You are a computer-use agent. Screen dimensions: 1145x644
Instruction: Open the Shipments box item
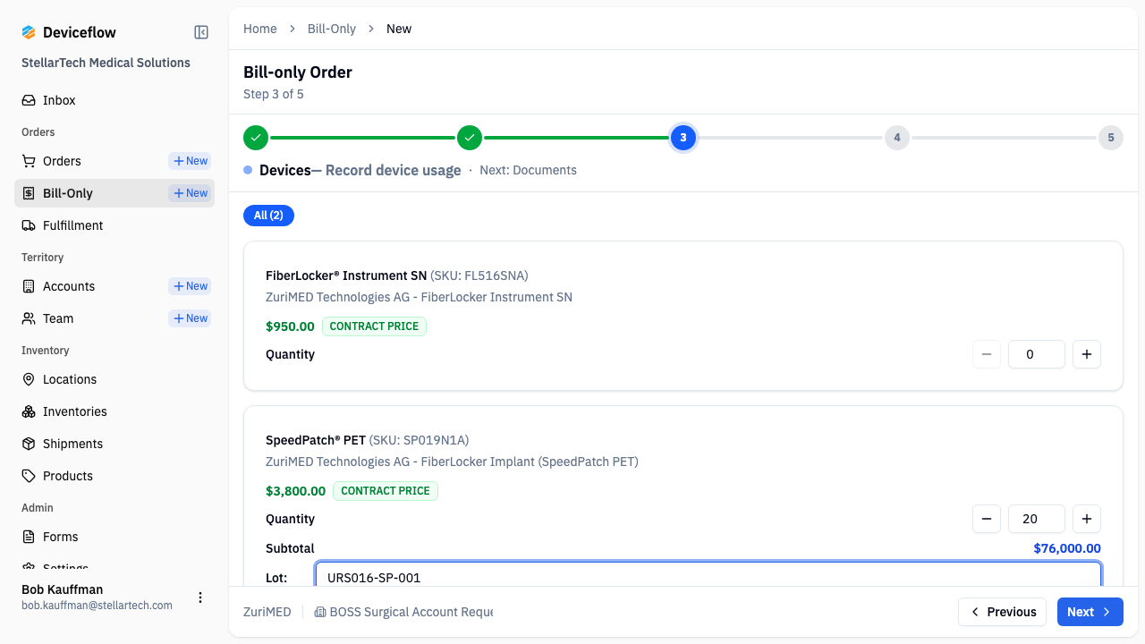tap(114, 444)
